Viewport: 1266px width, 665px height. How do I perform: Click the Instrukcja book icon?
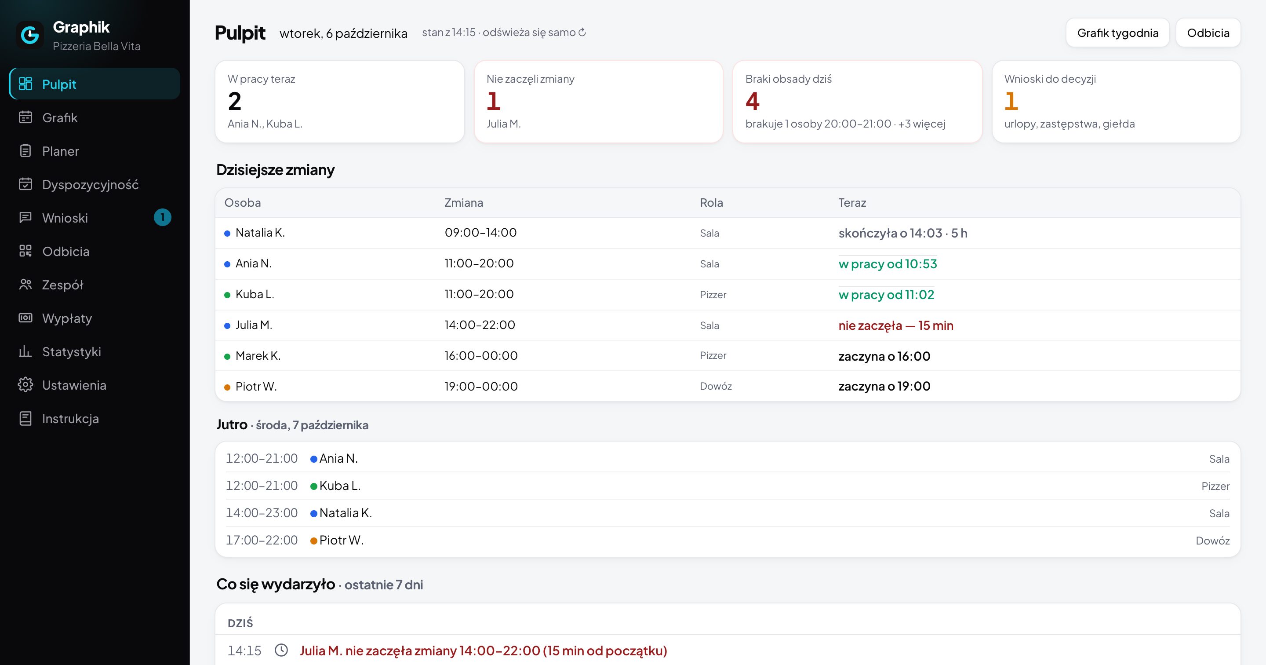click(x=25, y=419)
